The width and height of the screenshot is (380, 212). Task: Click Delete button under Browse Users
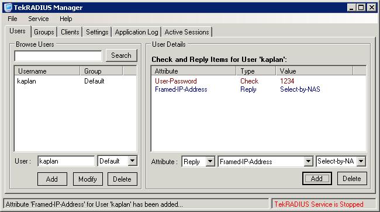click(x=122, y=179)
